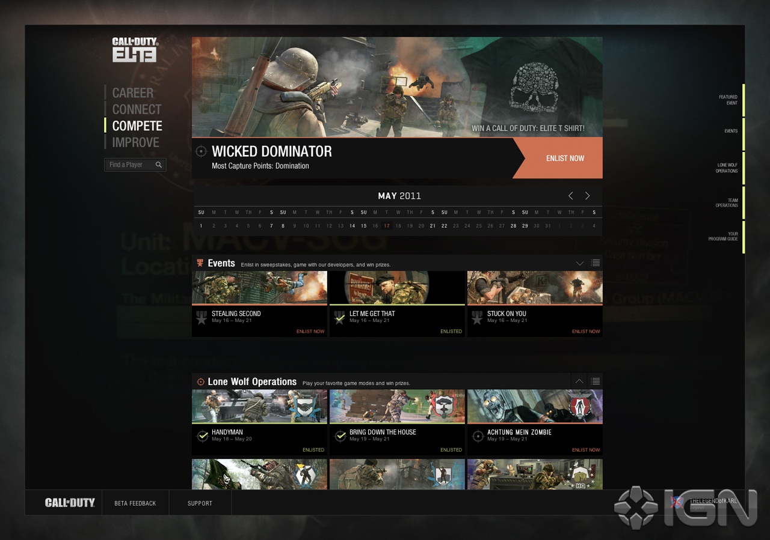This screenshot has height=540, width=770.
Task: Select May 1 on the calendar
Action: (x=201, y=226)
